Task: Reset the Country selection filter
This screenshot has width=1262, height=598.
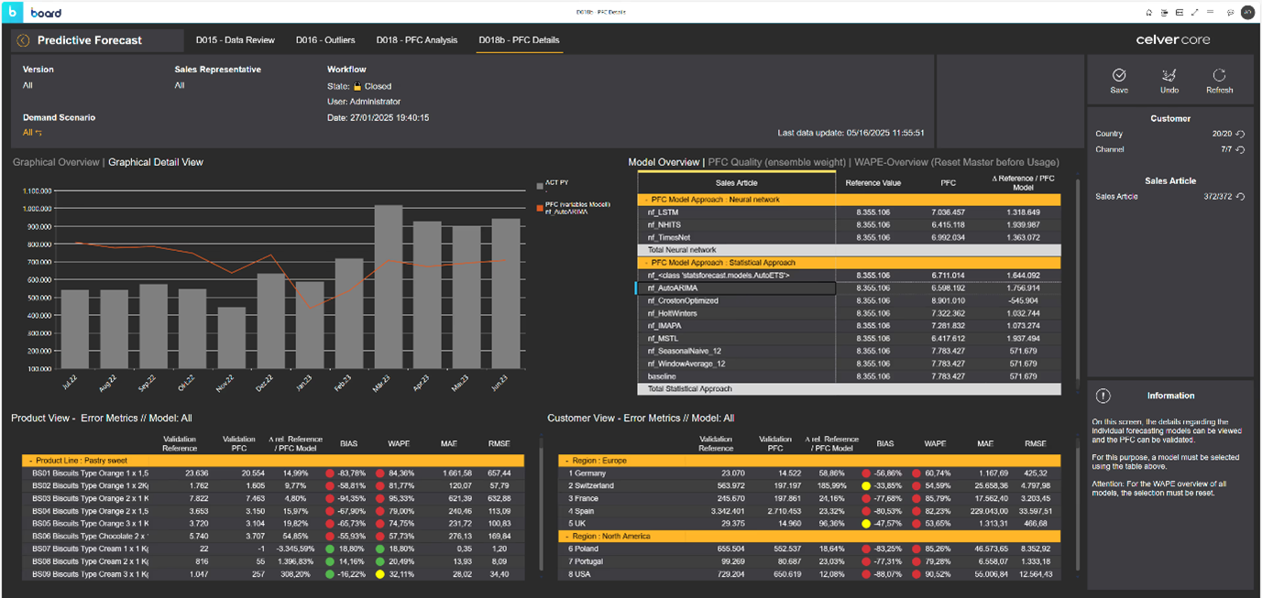Action: click(x=1240, y=134)
